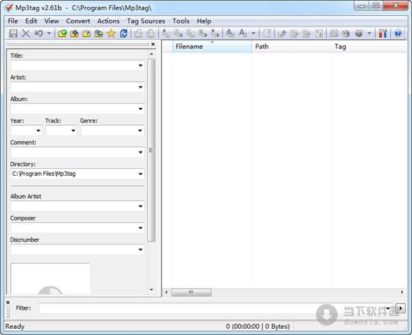Click the tag sources database icon
Viewport: 412px width, 335px height.
359,34
